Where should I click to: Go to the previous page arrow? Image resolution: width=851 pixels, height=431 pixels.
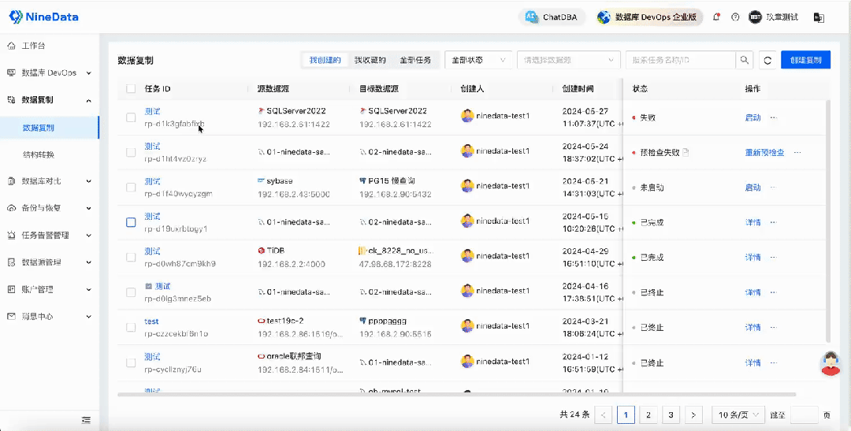603,414
